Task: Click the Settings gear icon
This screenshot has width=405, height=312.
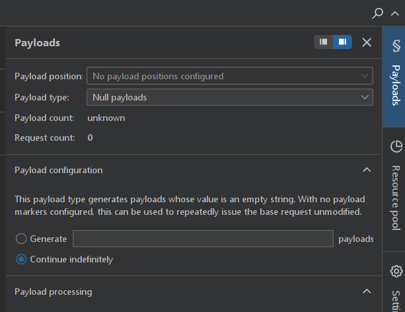Action: point(396,271)
